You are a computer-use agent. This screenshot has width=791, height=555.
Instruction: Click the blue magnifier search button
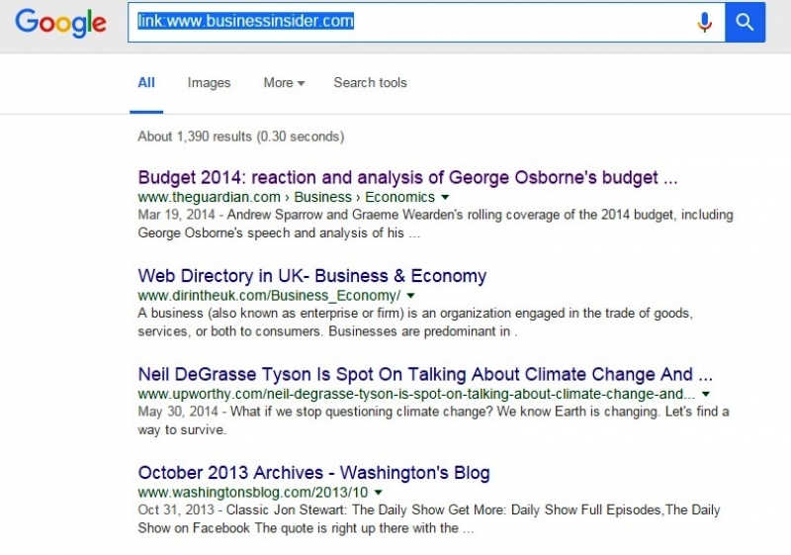[746, 22]
